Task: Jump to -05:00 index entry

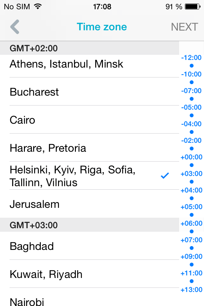Action: [191, 107]
